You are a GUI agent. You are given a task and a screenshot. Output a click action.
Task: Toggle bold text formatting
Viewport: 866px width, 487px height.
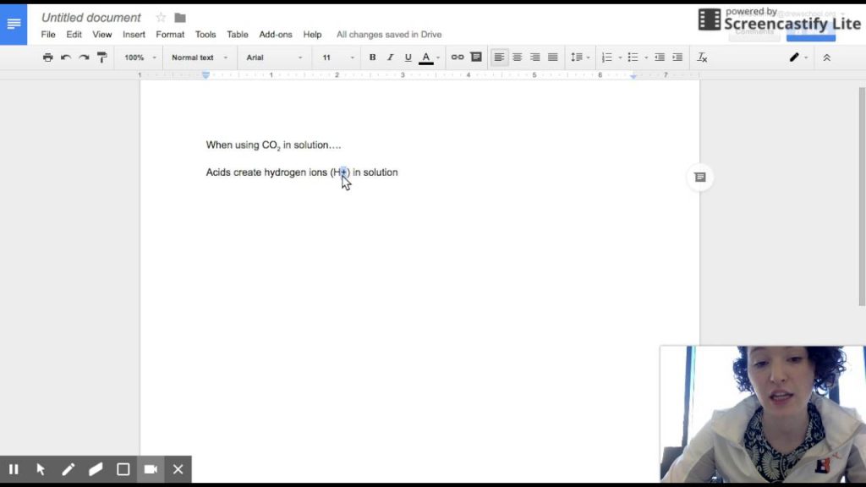tap(372, 57)
